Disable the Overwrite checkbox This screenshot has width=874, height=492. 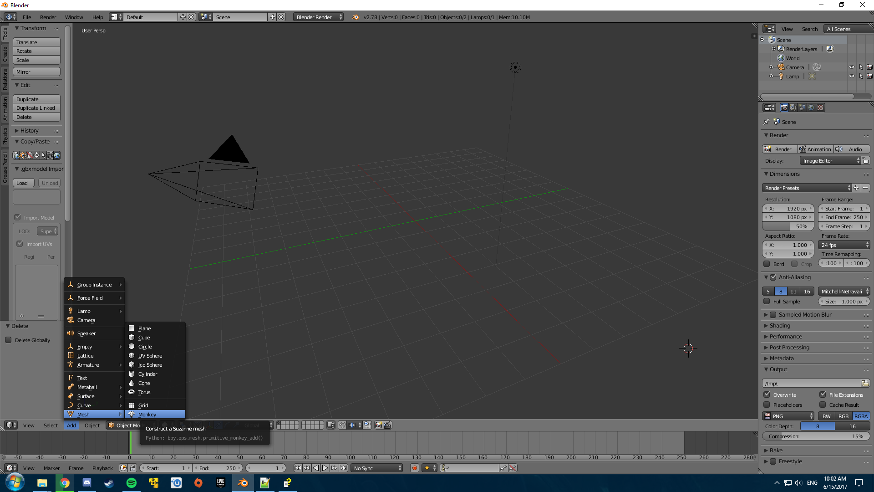(x=767, y=395)
